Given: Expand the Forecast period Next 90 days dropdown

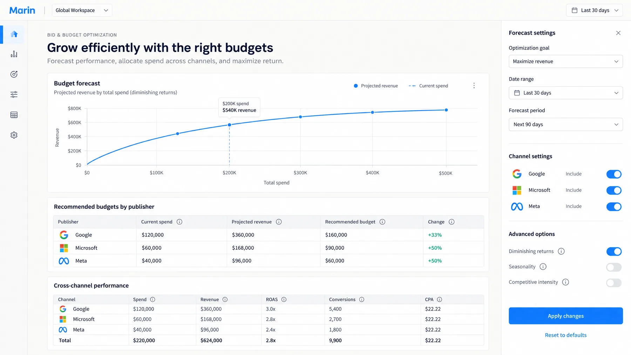Looking at the screenshot, I should (566, 125).
